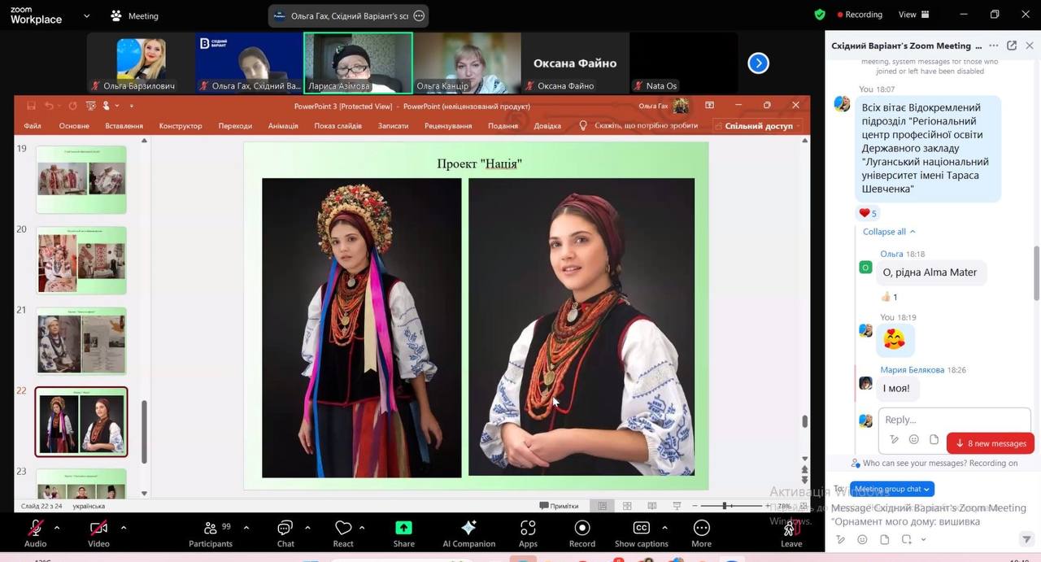Toggle Show captions
Image resolution: width=1041 pixels, height=562 pixels.
(x=641, y=532)
